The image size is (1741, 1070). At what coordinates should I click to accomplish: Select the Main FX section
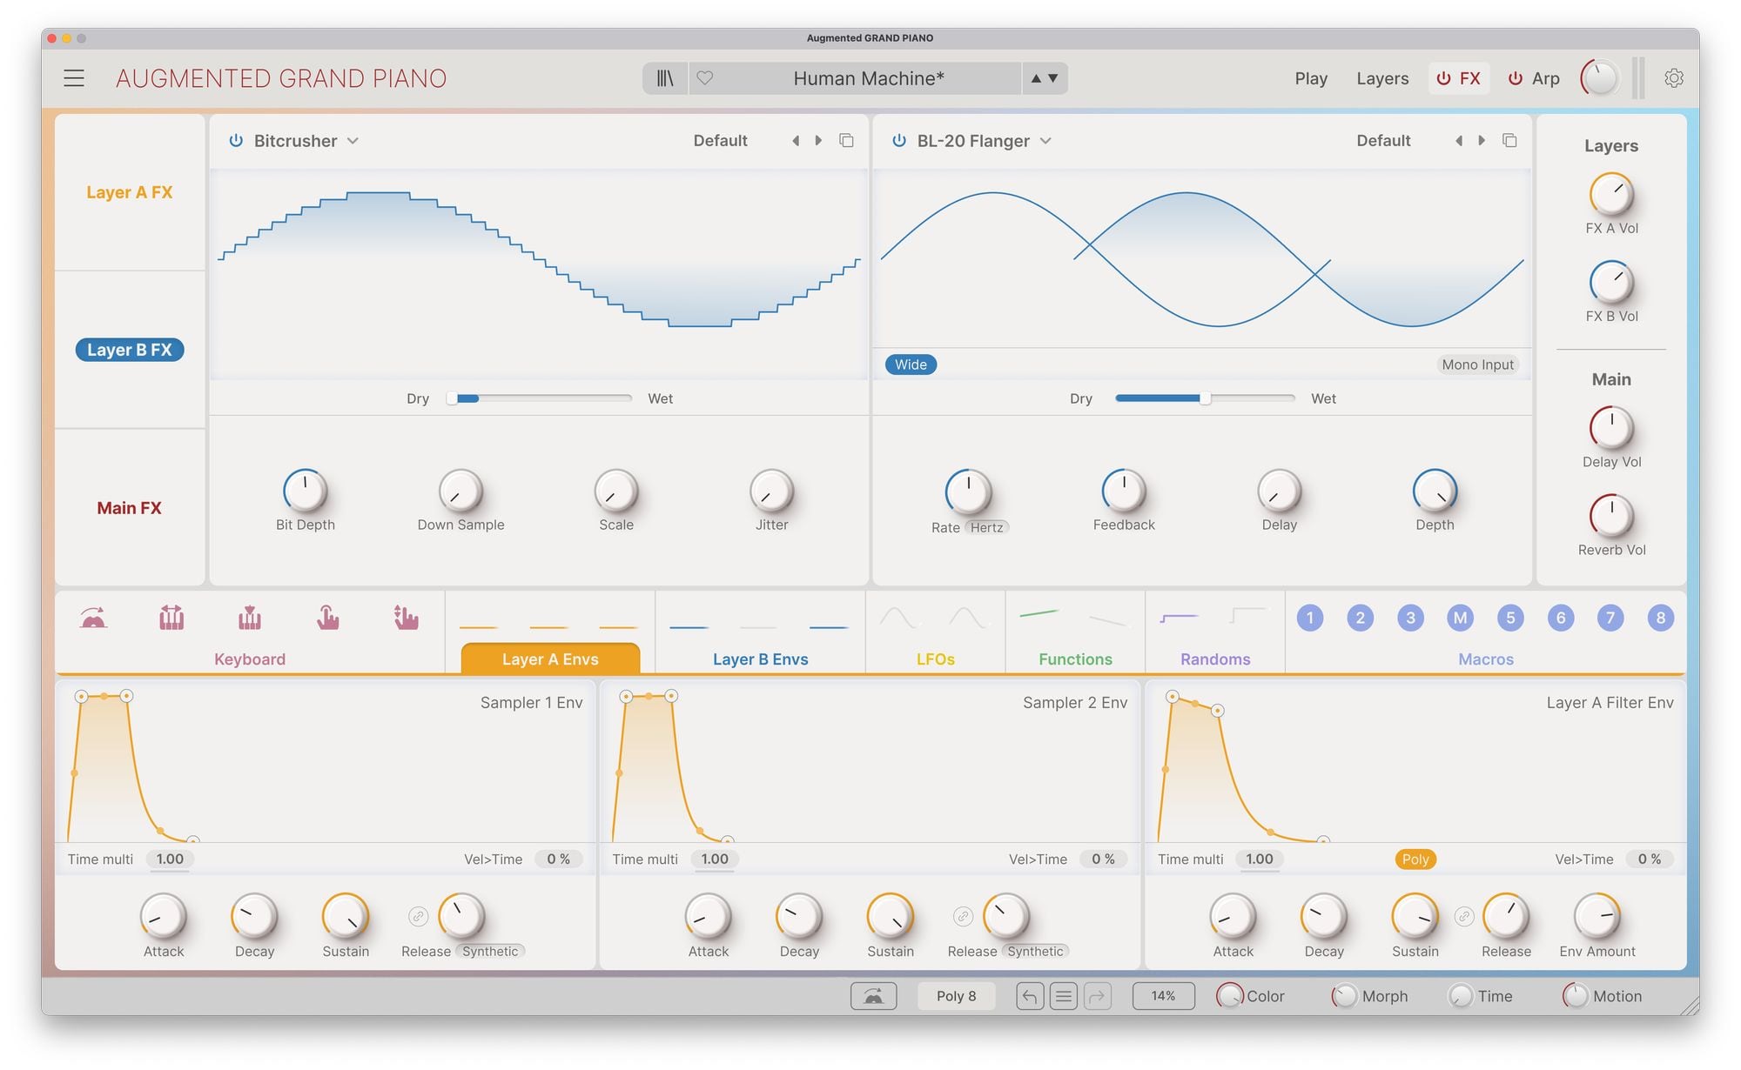(x=129, y=508)
